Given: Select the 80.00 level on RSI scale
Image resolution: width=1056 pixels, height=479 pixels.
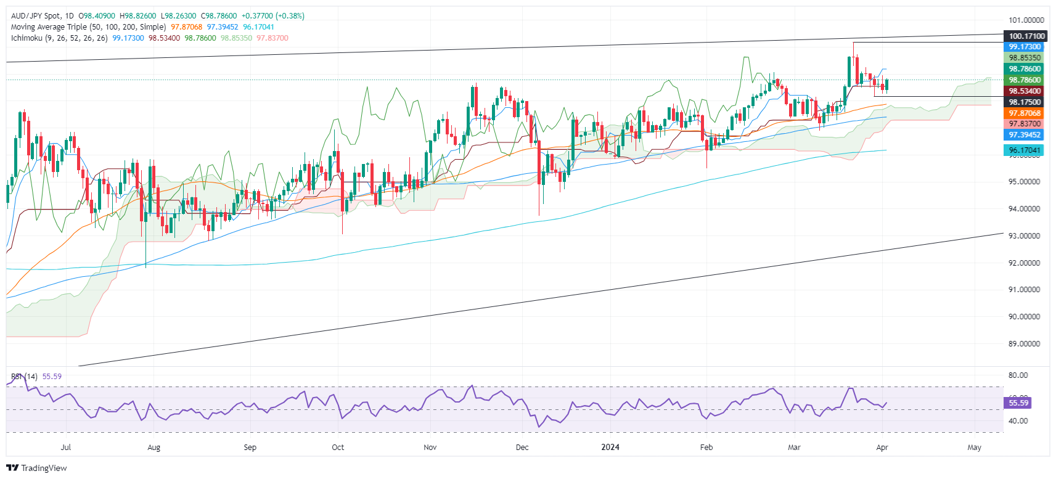Looking at the screenshot, I should click(x=1018, y=375).
